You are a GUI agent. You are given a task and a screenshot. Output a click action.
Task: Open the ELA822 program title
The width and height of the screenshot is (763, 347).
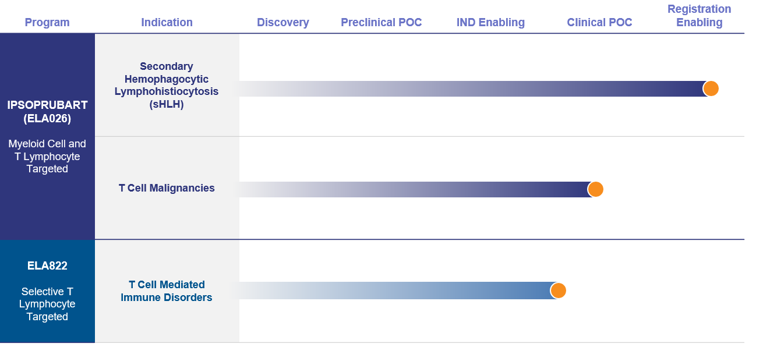pyautogui.click(x=47, y=266)
